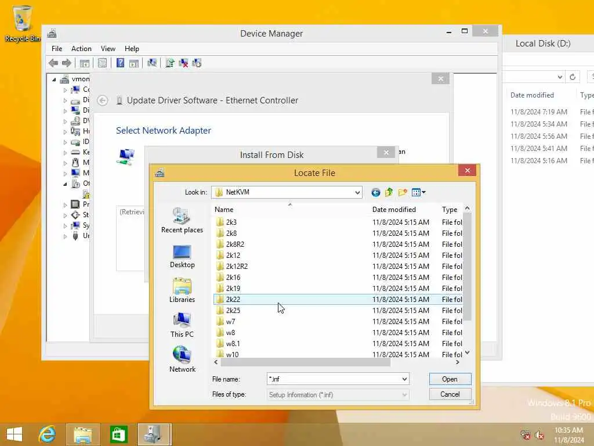This screenshot has height=446, width=594.
Task: Sort by Date modified column in Locate File
Action: [394, 209]
